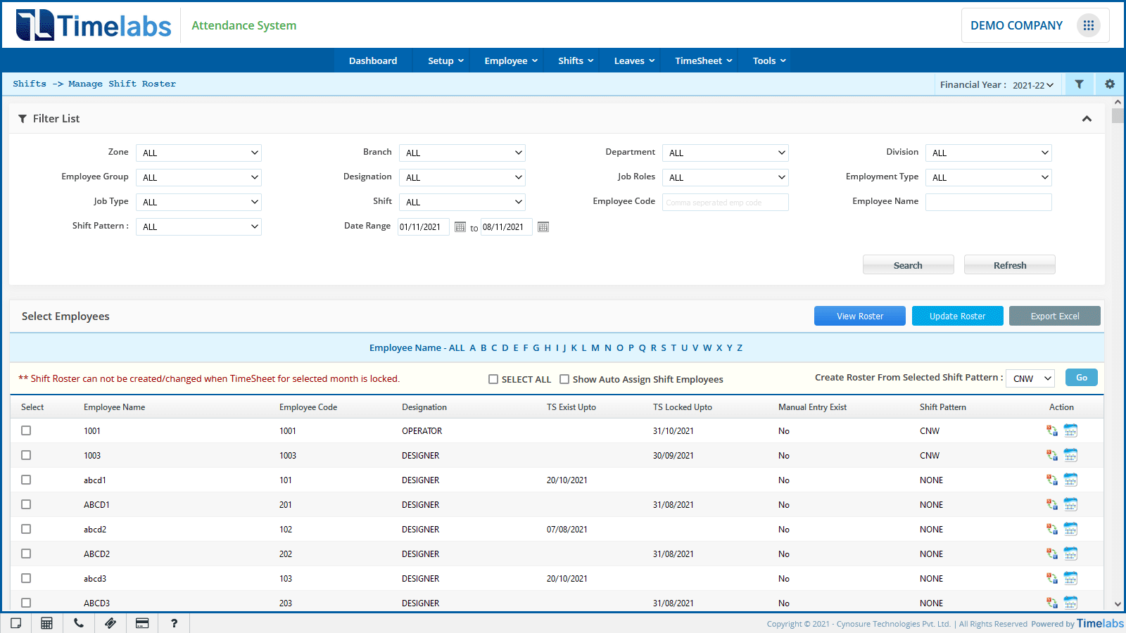
Task: Click the shift swap icon for abcd2
Action: tap(1052, 529)
